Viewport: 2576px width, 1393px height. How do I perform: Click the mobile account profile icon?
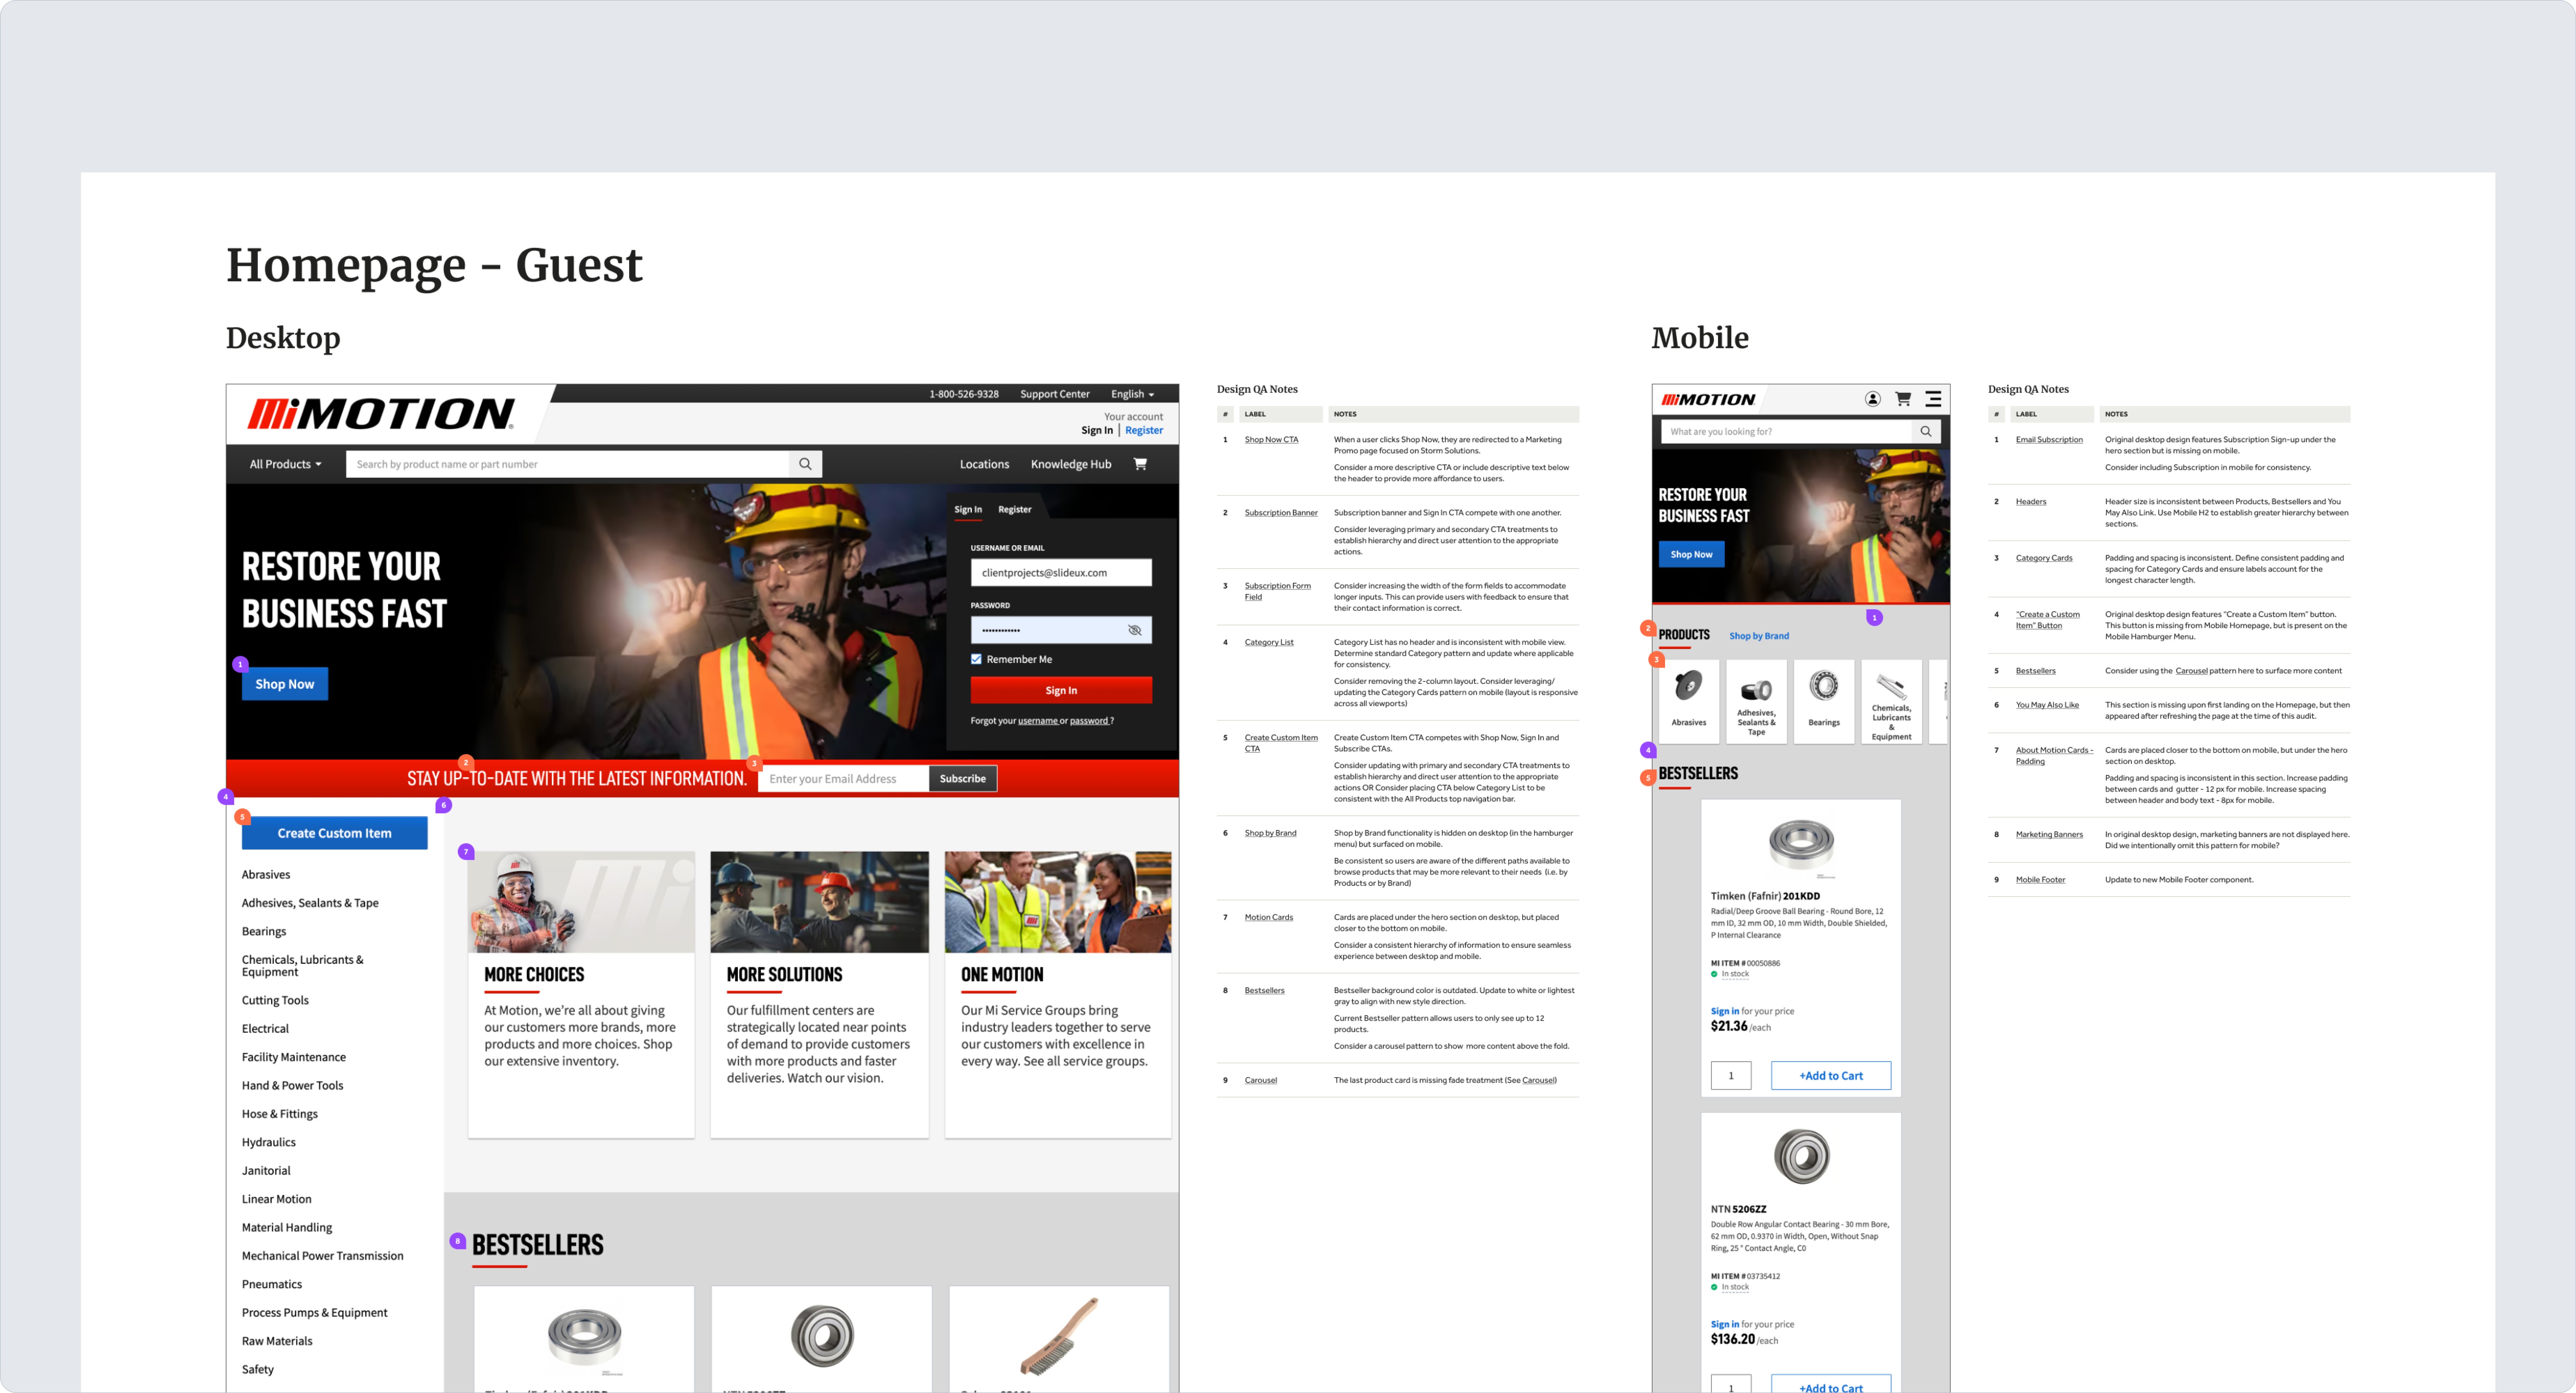point(1872,399)
